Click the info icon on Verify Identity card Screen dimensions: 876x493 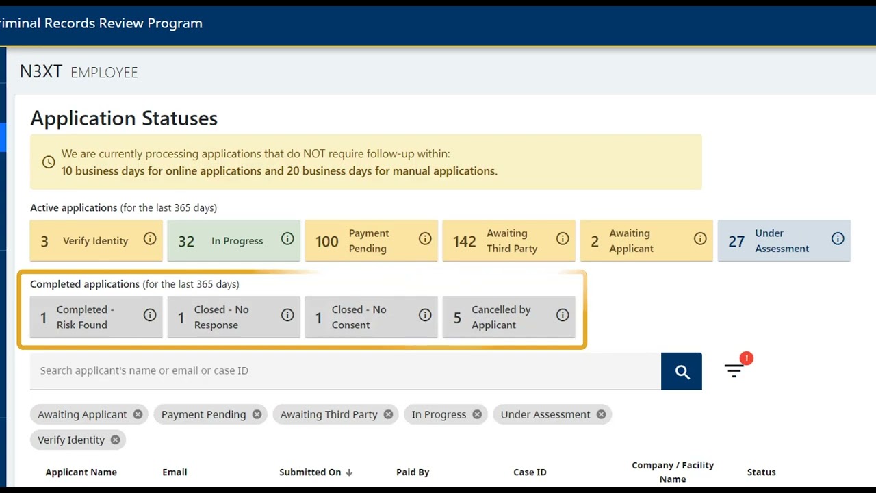click(x=150, y=239)
